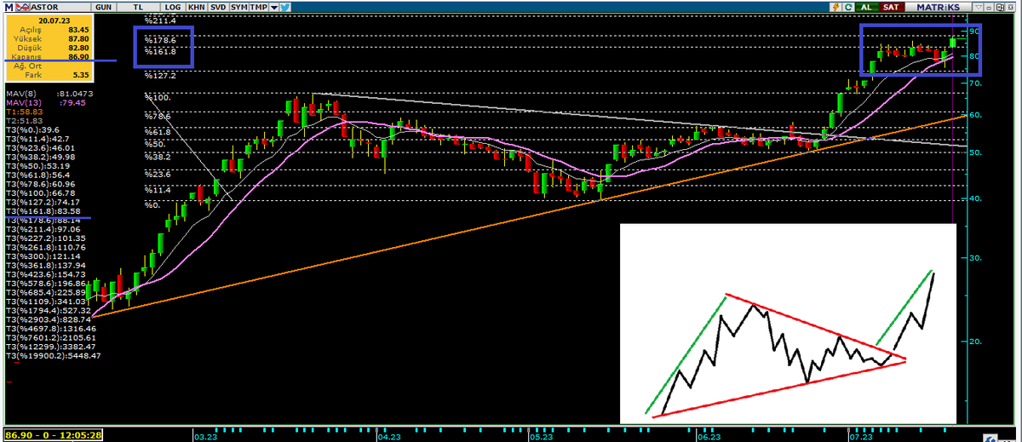Screen dimensions: 1022x442
Task: Click the %23.6 Fibonacci level label
Action: pos(158,173)
